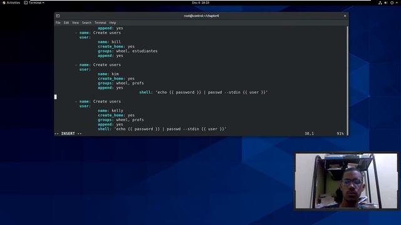The image size is (401, 225).
Task: Click 'append: yes' under bill
Action: [110, 56]
